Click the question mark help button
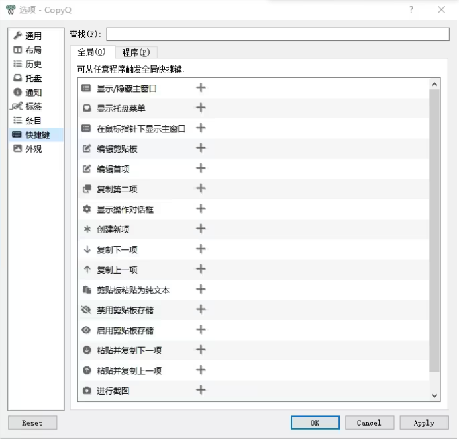 411,10
